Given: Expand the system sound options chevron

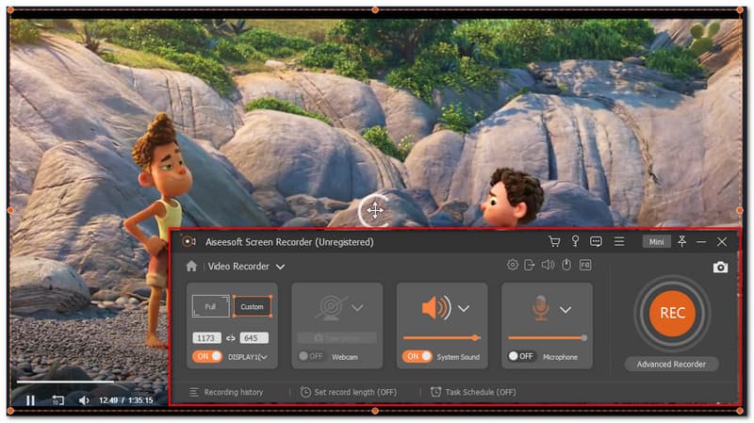Looking at the screenshot, I should 464,308.
